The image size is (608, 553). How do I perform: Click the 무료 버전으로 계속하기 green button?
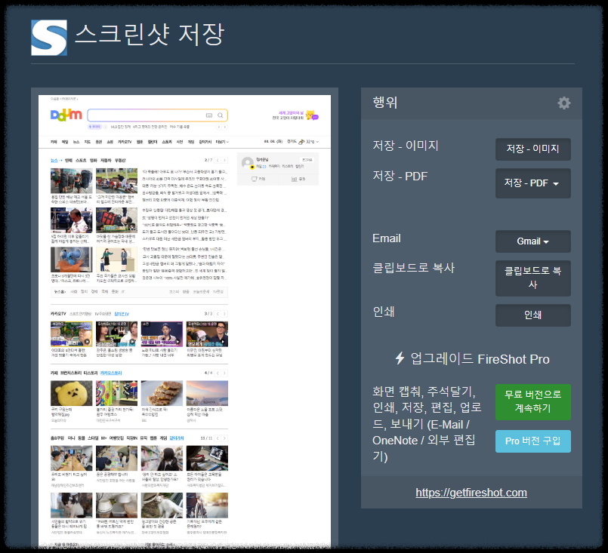pos(532,402)
